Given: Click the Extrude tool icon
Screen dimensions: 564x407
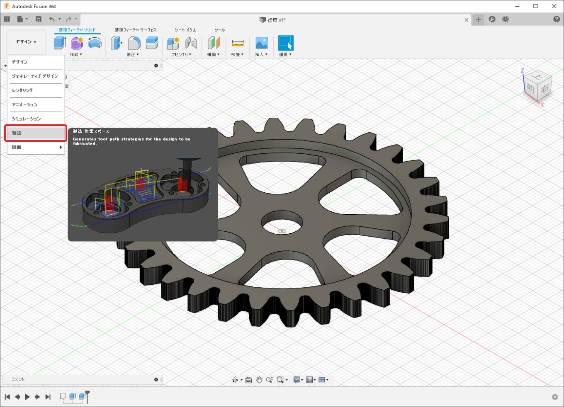Looking at the screenshot, I should (x=60, y=43).
